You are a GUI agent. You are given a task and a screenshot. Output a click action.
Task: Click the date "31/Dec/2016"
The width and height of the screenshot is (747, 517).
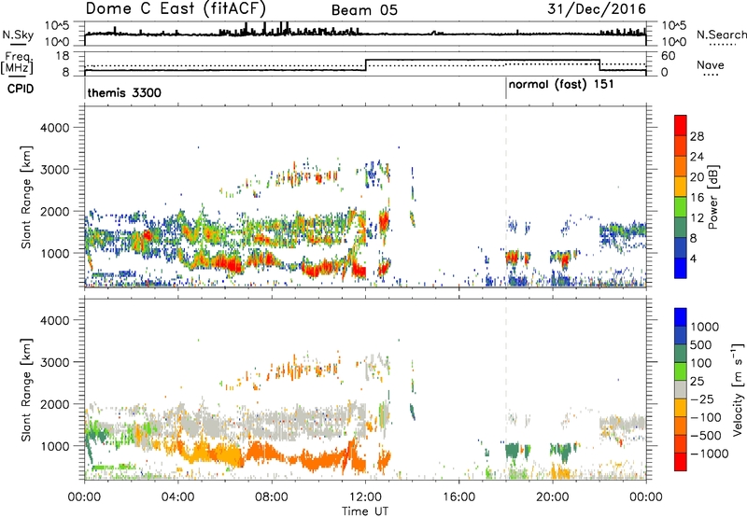(x=597, y=9)
